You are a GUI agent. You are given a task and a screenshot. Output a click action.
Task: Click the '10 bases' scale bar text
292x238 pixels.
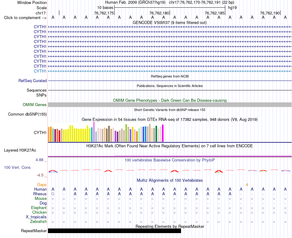(105, 8)
